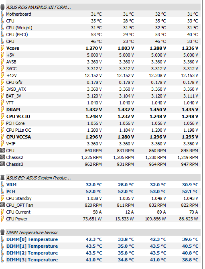Viewport: 205px width, 269px height.
Task: Click the lightning icon on the +5V row
Action: [2, 55]
